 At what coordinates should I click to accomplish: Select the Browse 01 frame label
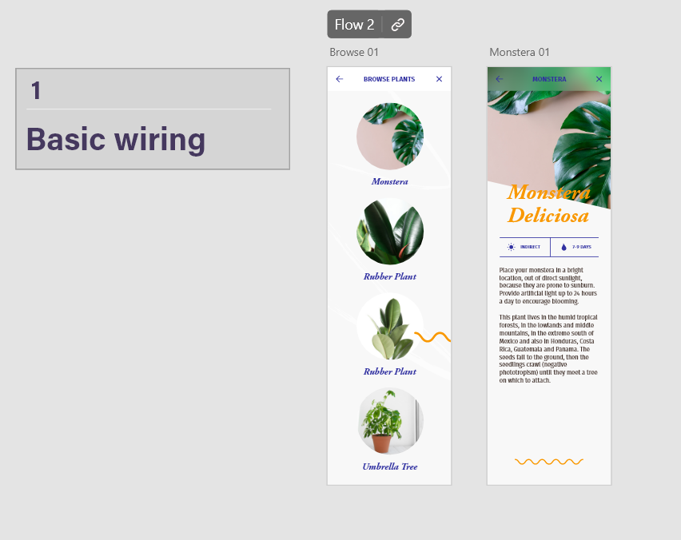pos(353,53)
